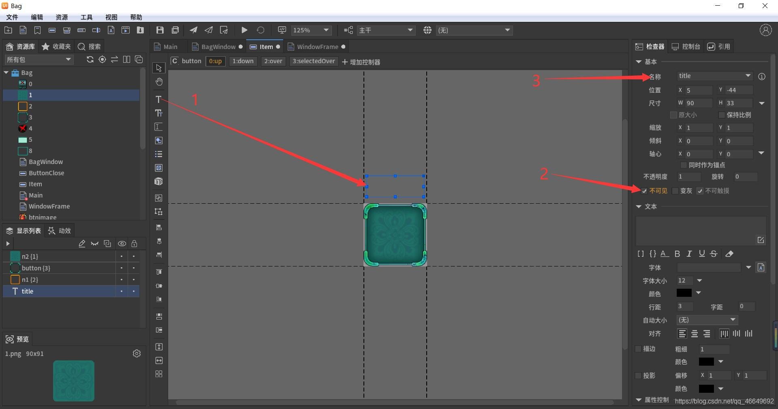Image resolution: width=778 pixels, height=409 pixels.
Task: Apply italic text formatting
Action: point(689,254)
